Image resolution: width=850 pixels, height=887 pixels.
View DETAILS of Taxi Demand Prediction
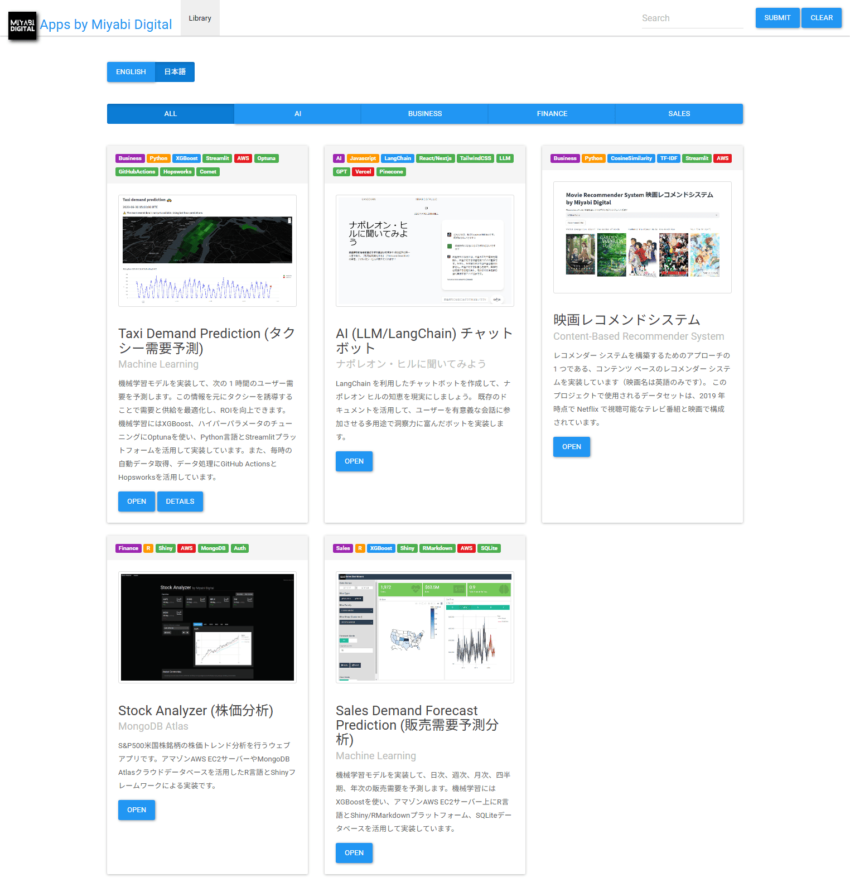pos(180,502)
